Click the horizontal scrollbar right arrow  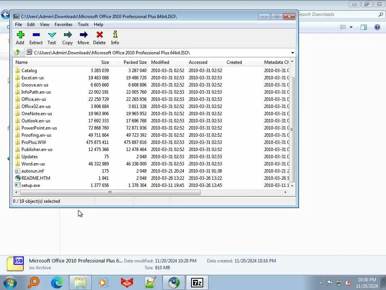click(x=286, y=192)
